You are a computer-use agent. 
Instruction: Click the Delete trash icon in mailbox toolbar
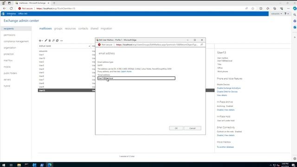[50, 40]
